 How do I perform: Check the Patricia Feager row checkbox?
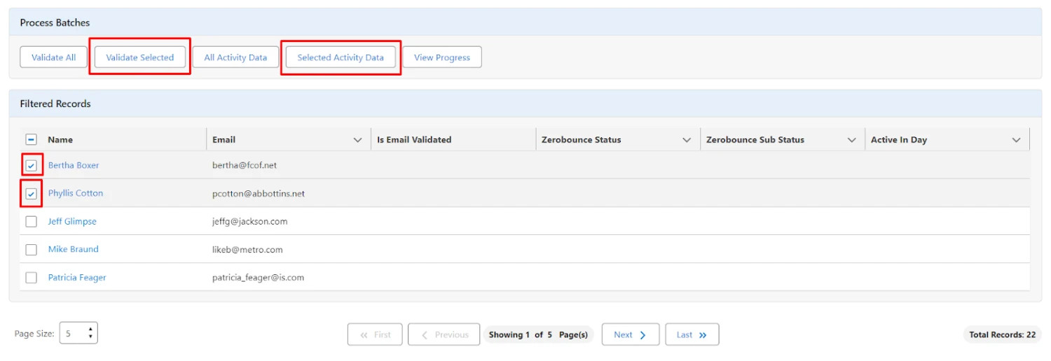[x=32, y=278]
